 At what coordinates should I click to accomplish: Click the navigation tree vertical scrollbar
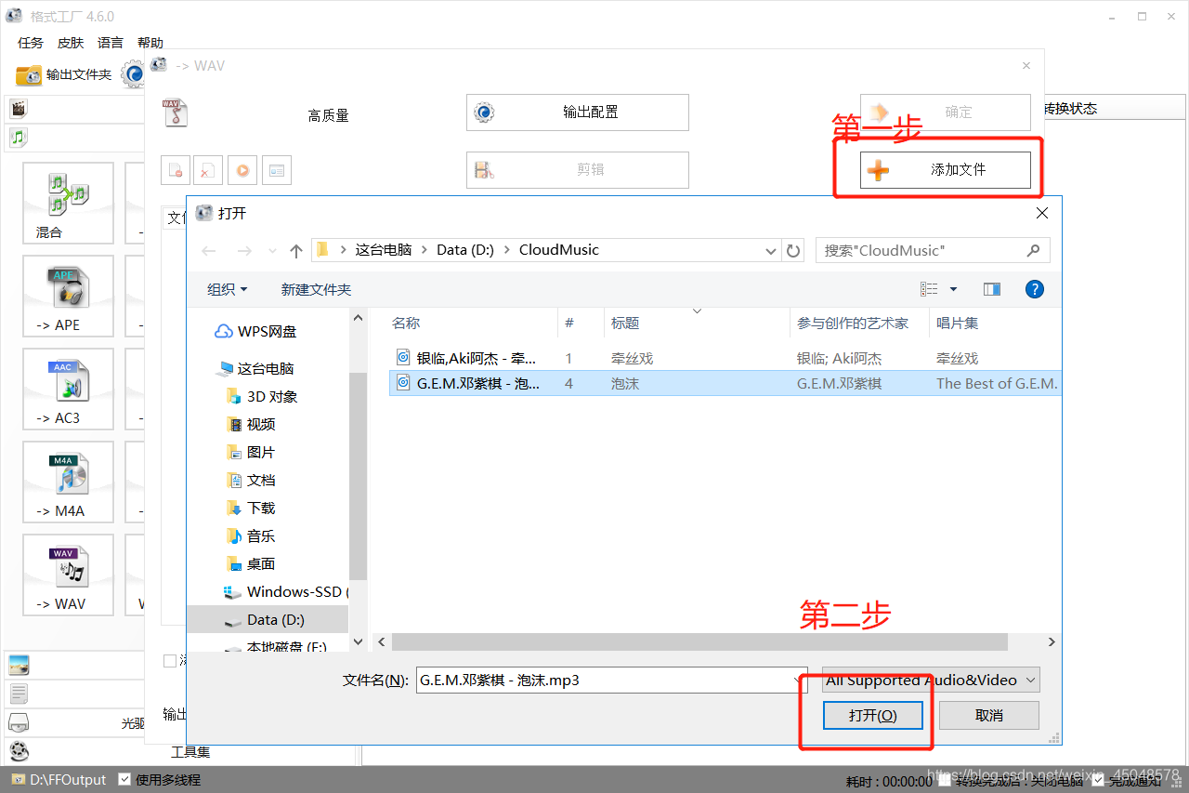358,476
